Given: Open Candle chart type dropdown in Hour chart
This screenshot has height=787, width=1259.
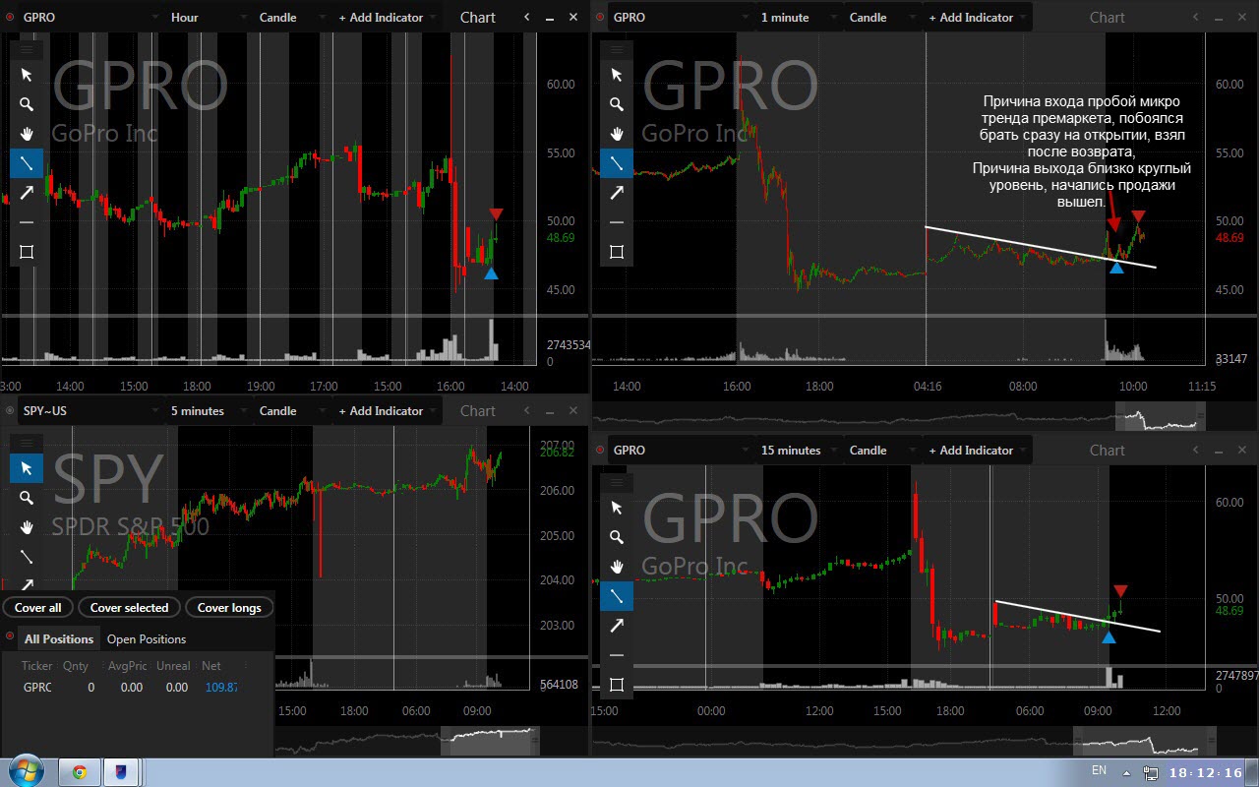Looking at the screenshot, I should [291, 18].
